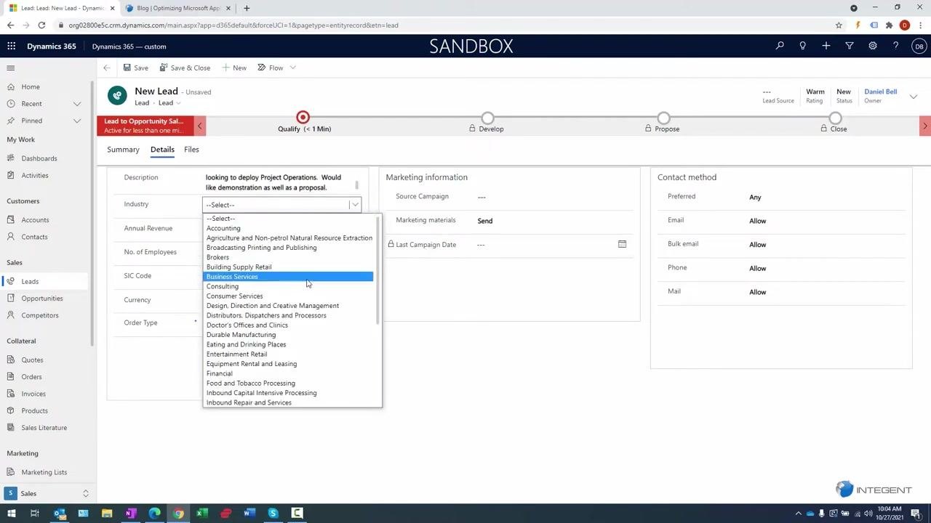Click the industry dropdown list scrollbar
Image resolution: width=931 pixels, height=523 pixels.
pos(377,270)
